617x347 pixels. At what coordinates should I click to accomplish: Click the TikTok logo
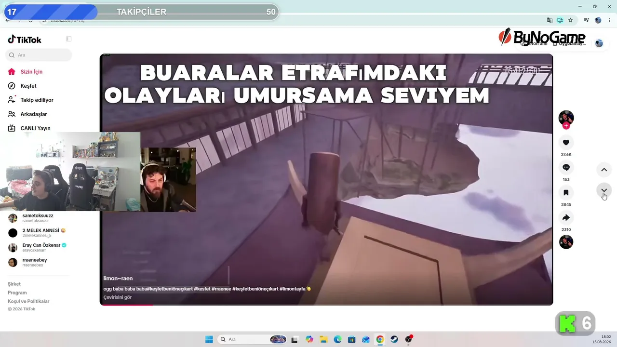click(25, 40)
